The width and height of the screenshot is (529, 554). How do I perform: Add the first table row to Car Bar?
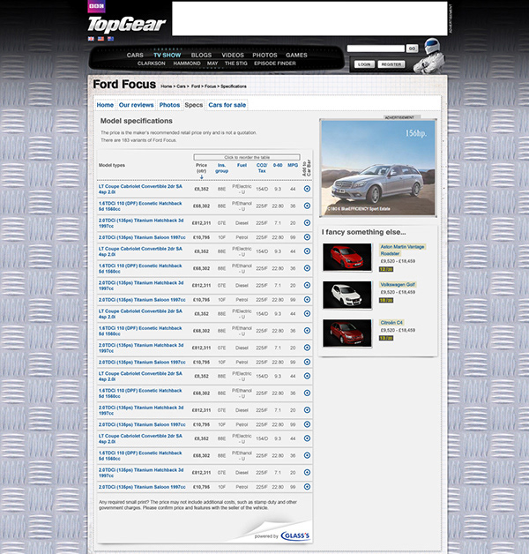pos(307,189)
